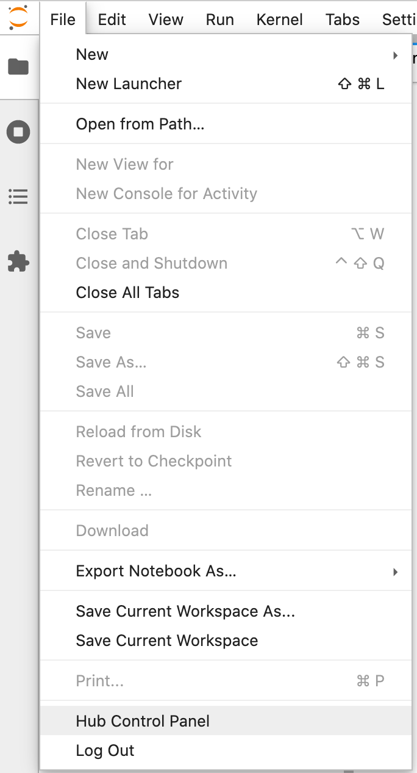Expand the Export Notebook As submenu
The height and width of the screenshot is (773, 417).
point(395,572)
